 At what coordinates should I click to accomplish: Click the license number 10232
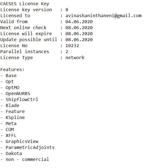(72, 46)
